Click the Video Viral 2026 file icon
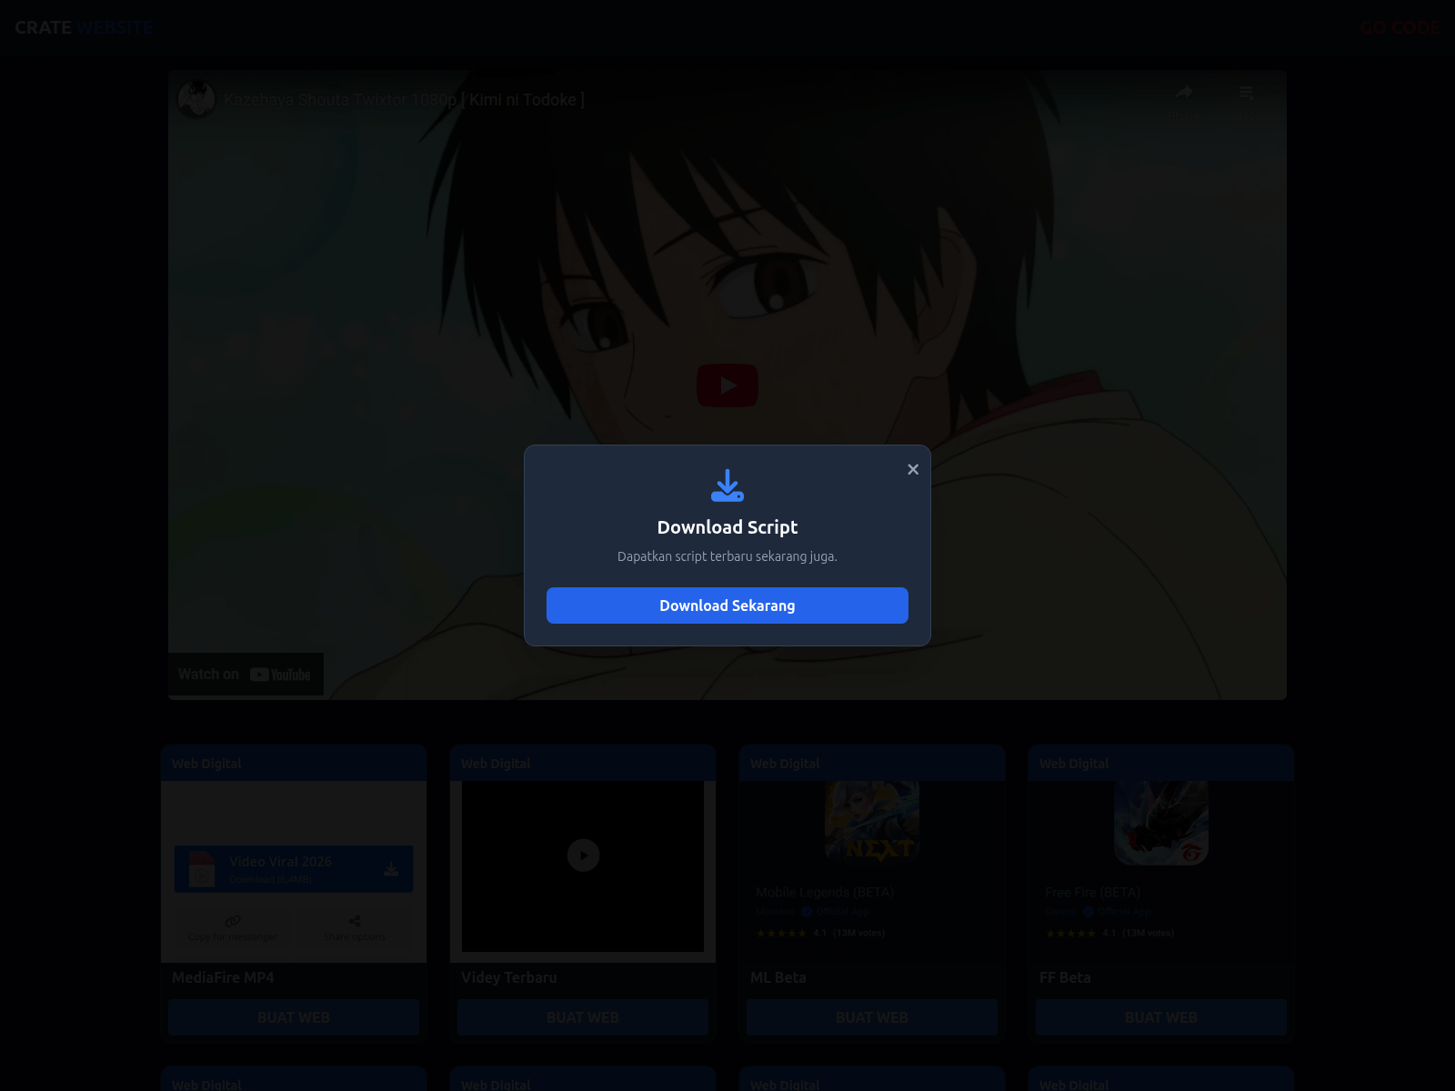1455x1091 pixels. 201,869
